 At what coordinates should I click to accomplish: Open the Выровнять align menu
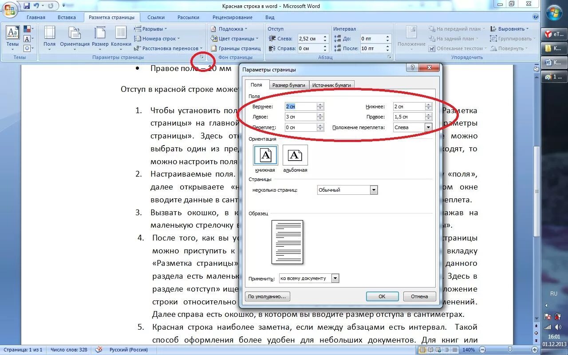click(510, 29)
